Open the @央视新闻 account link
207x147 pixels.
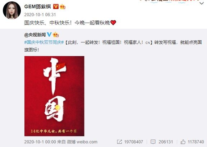click(x=35, y=35)
